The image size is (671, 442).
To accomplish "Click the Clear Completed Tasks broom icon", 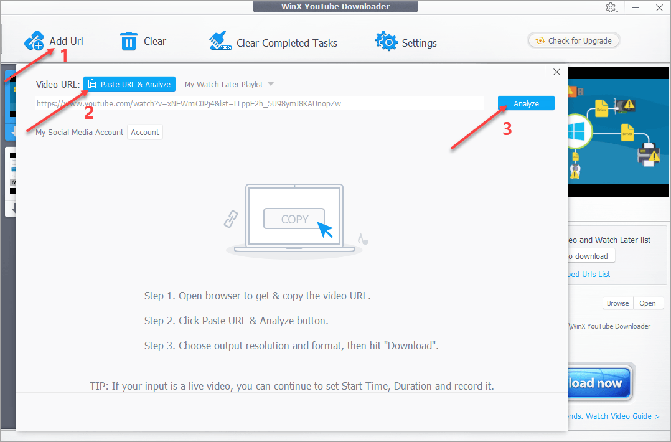I will pyautogui.click(x=220, y=41).
